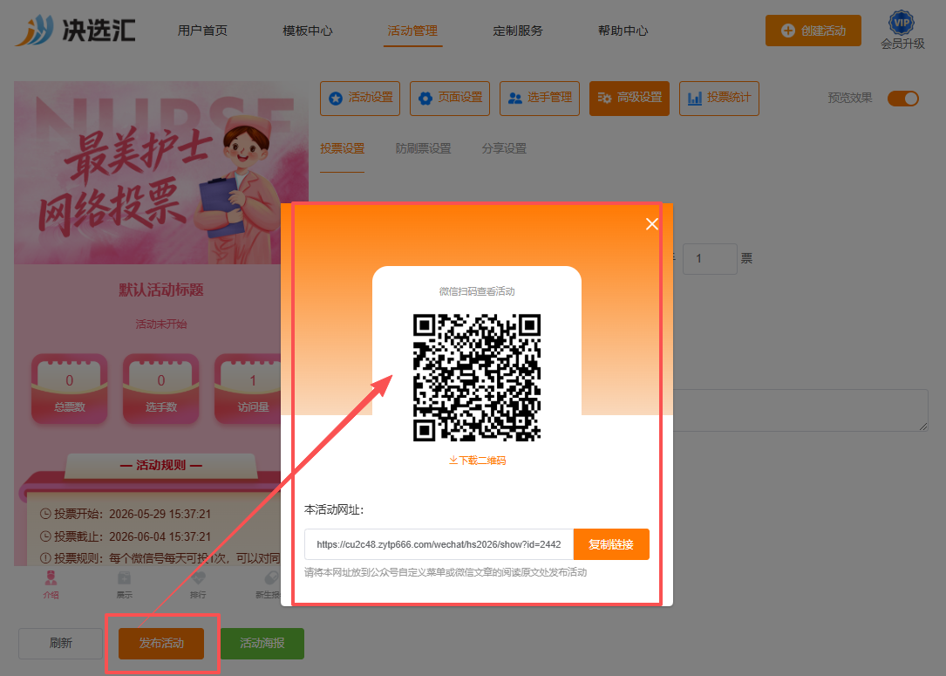Close the QR code popup

pyautogui.click(x=651, y=224)
